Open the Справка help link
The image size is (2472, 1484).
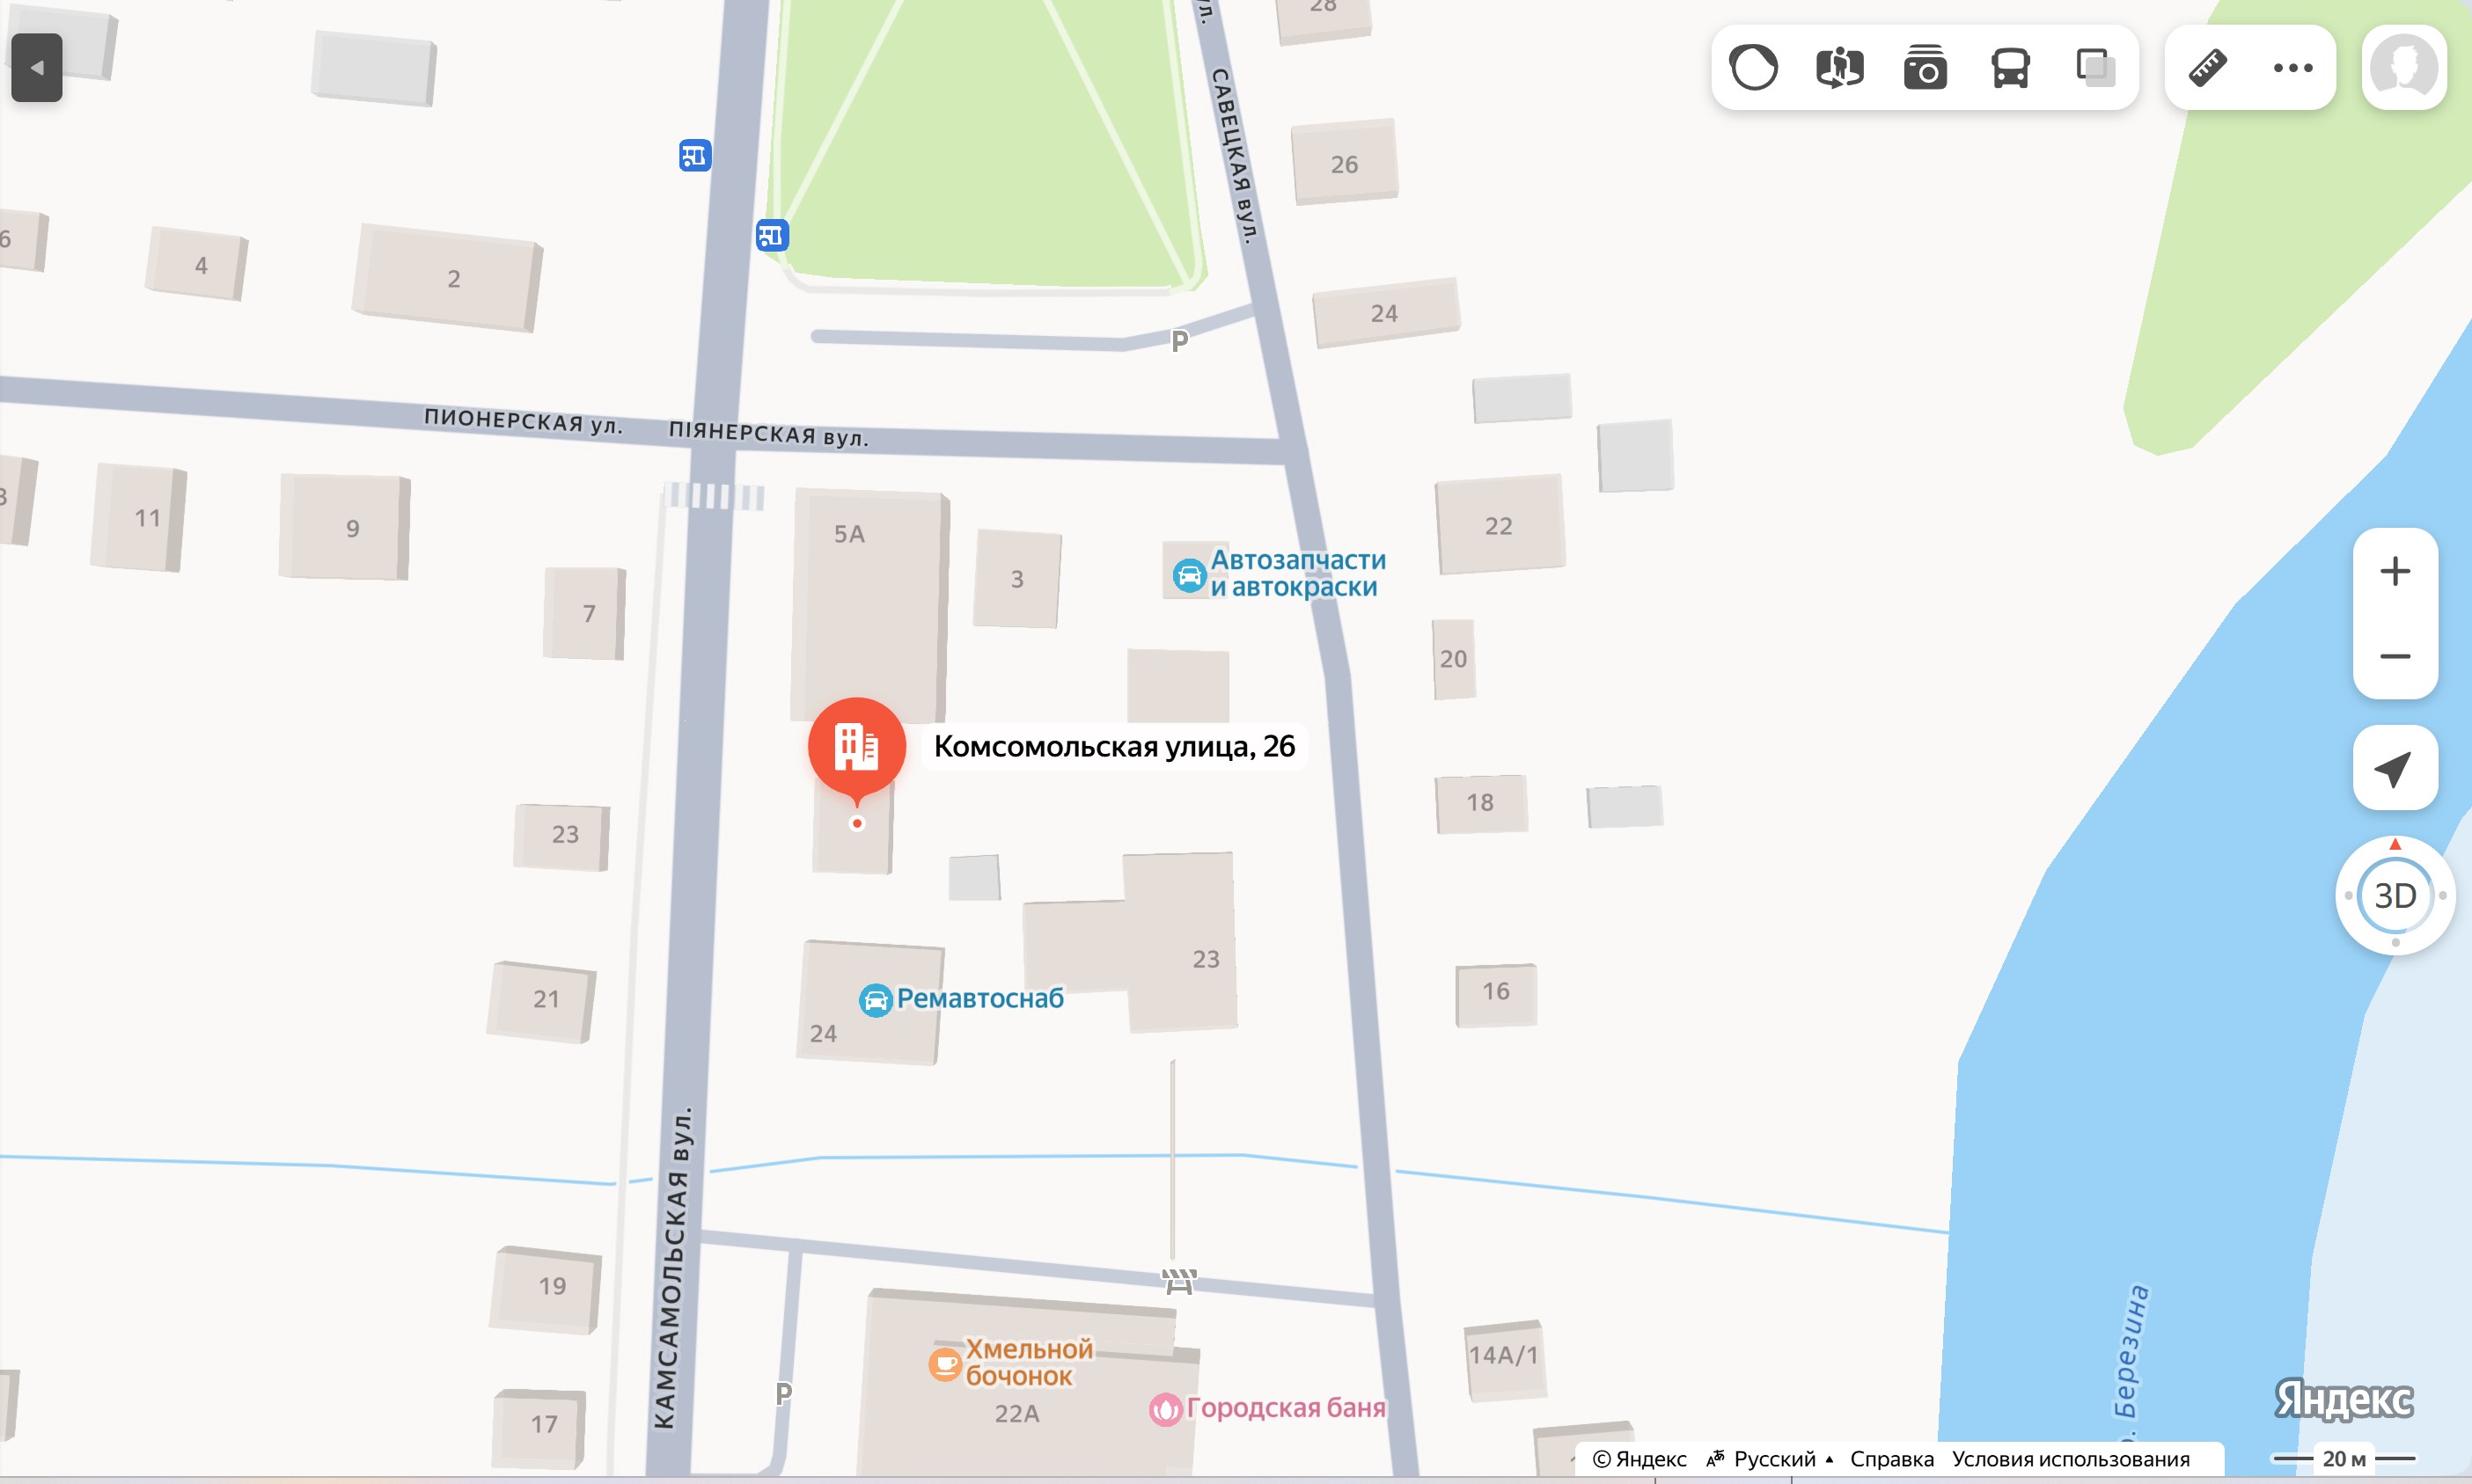(x=1892, y=1459)
